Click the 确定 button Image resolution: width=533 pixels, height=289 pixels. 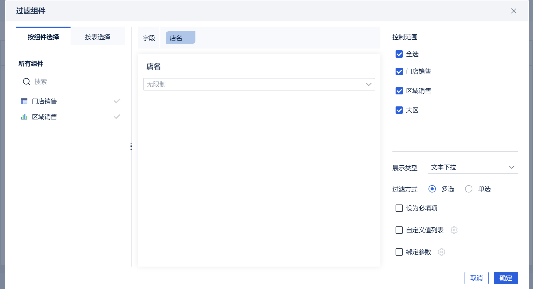click(506, 278)
